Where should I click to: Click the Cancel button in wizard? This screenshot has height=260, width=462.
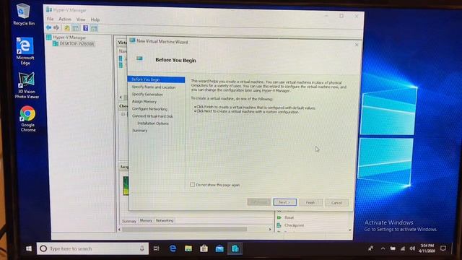pos(336,203)
